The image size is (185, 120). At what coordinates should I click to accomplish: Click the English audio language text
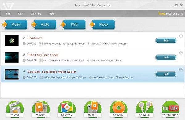click(129, 77)
